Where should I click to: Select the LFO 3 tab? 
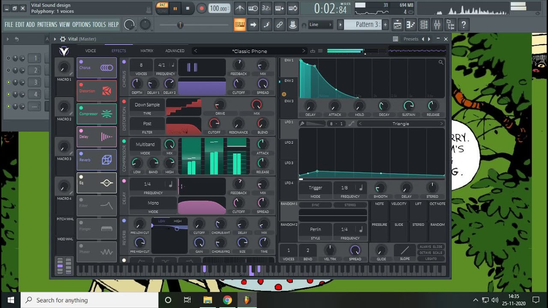(x=289, y=163)
